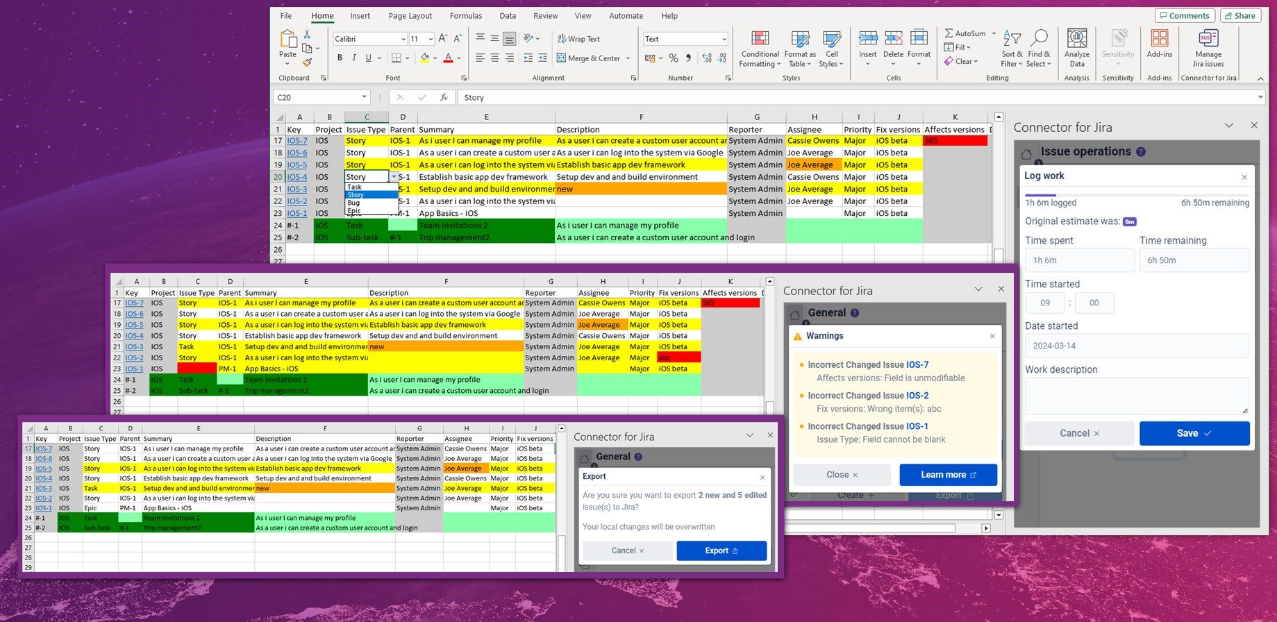
Task: Open Format as Table gallery
Action: [x=800, y=49]
